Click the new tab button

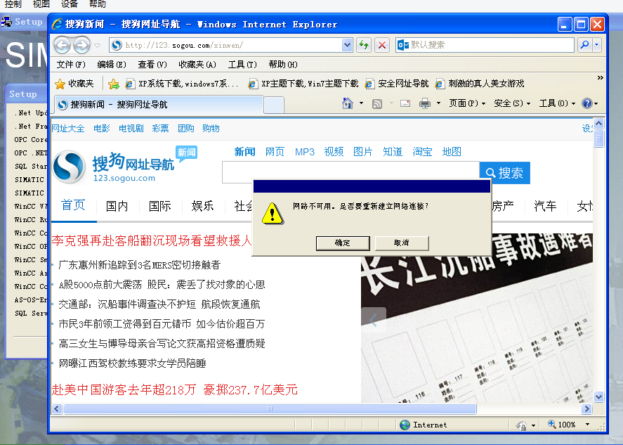pyautogui.click(x=274, y=105)
